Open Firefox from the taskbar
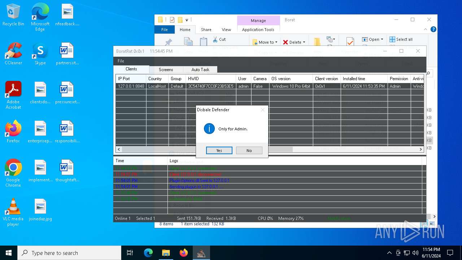This screenshot has width=462, height=260. pyautogui.click(x=183, y=253)
